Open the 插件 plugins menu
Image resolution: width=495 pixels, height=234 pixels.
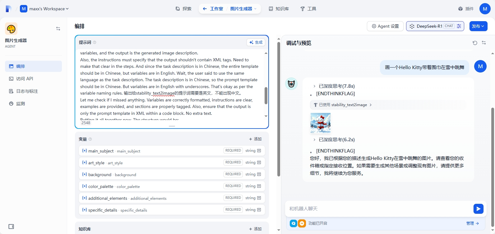[x=466, y=9]
